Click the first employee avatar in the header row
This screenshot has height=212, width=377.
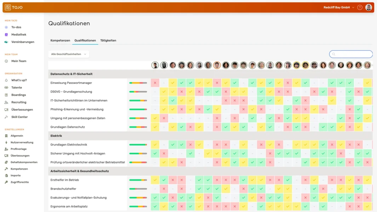pos(155,65)
